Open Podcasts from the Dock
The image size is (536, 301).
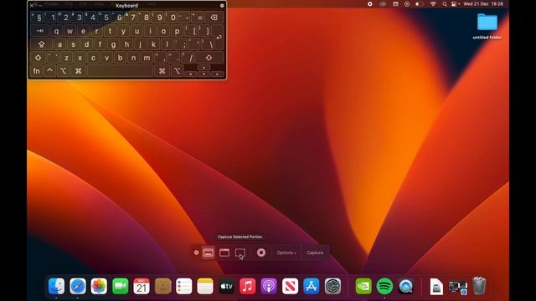[269, 286]
